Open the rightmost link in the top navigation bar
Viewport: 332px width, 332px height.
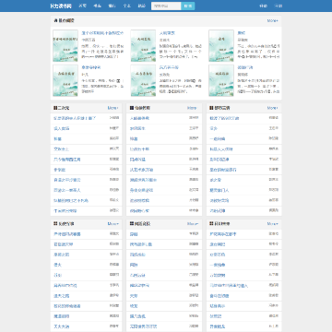click(x=279, y=6)
